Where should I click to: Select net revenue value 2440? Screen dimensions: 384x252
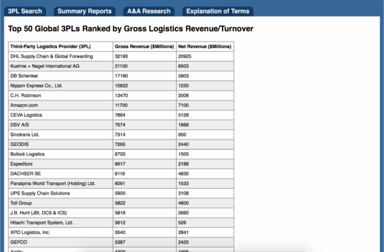pos(184,145)
